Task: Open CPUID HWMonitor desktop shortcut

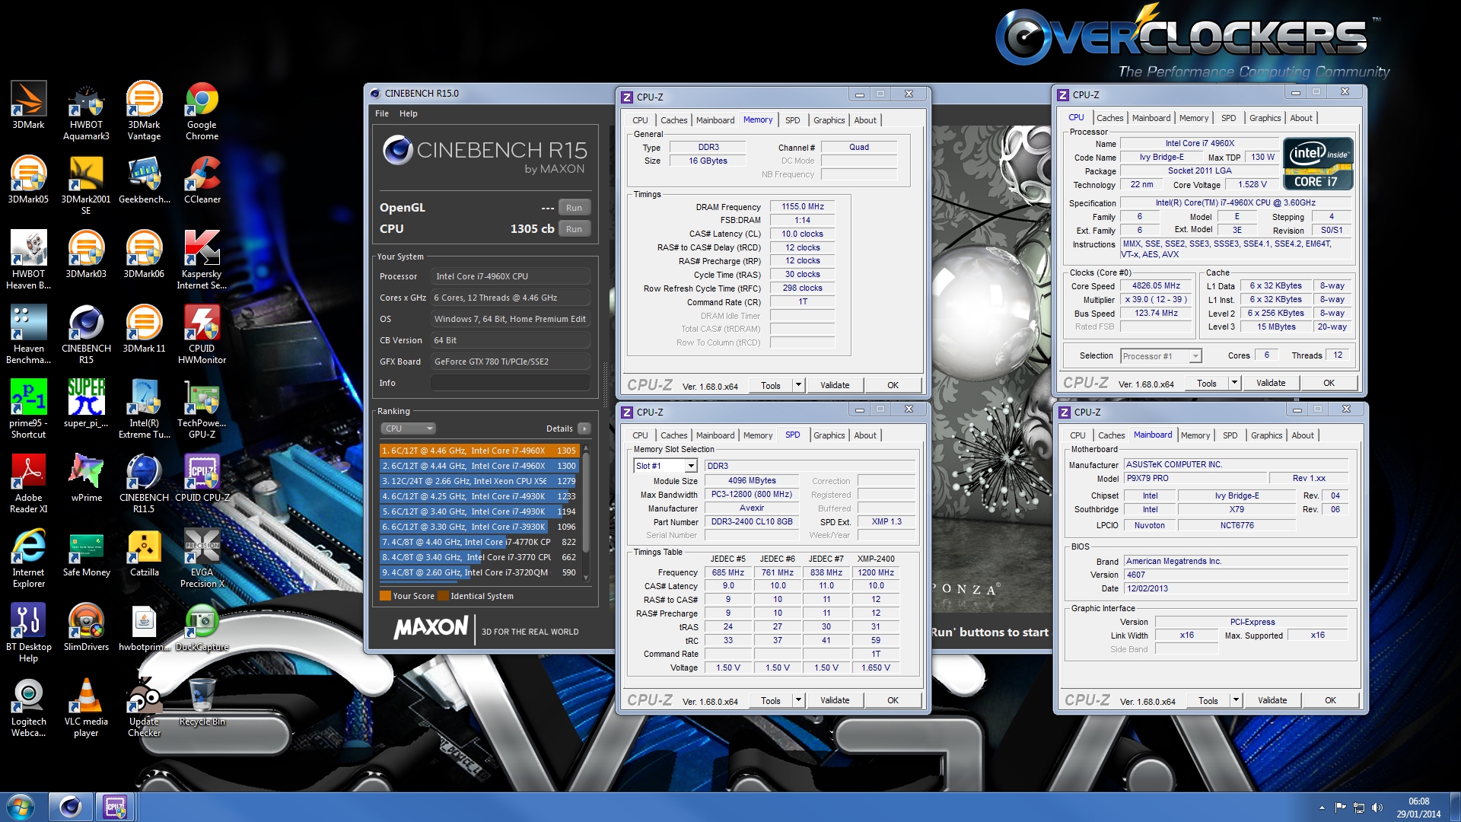Action: coord(202,335)
